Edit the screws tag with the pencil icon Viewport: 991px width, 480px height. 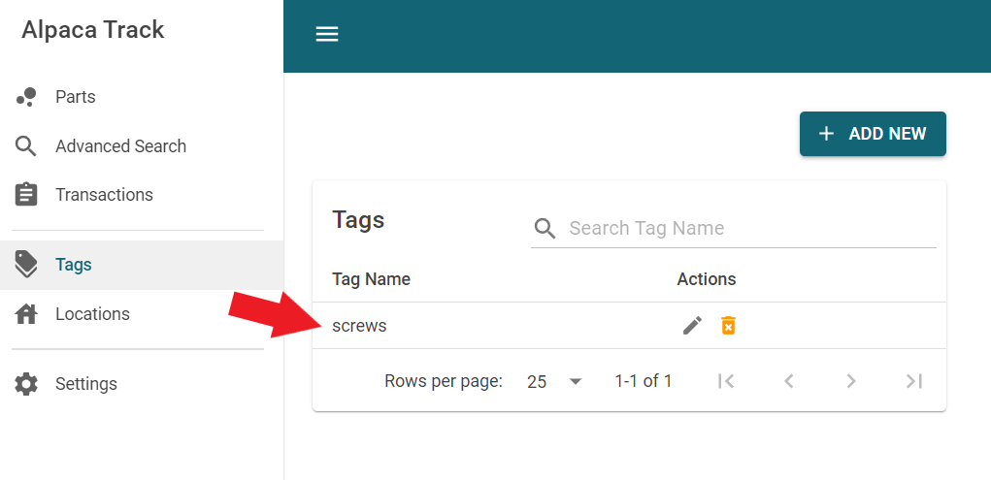692,326
